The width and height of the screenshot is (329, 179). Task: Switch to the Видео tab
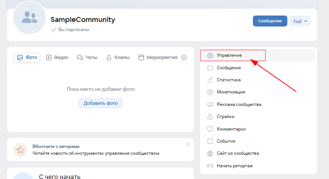pos(57,58)
